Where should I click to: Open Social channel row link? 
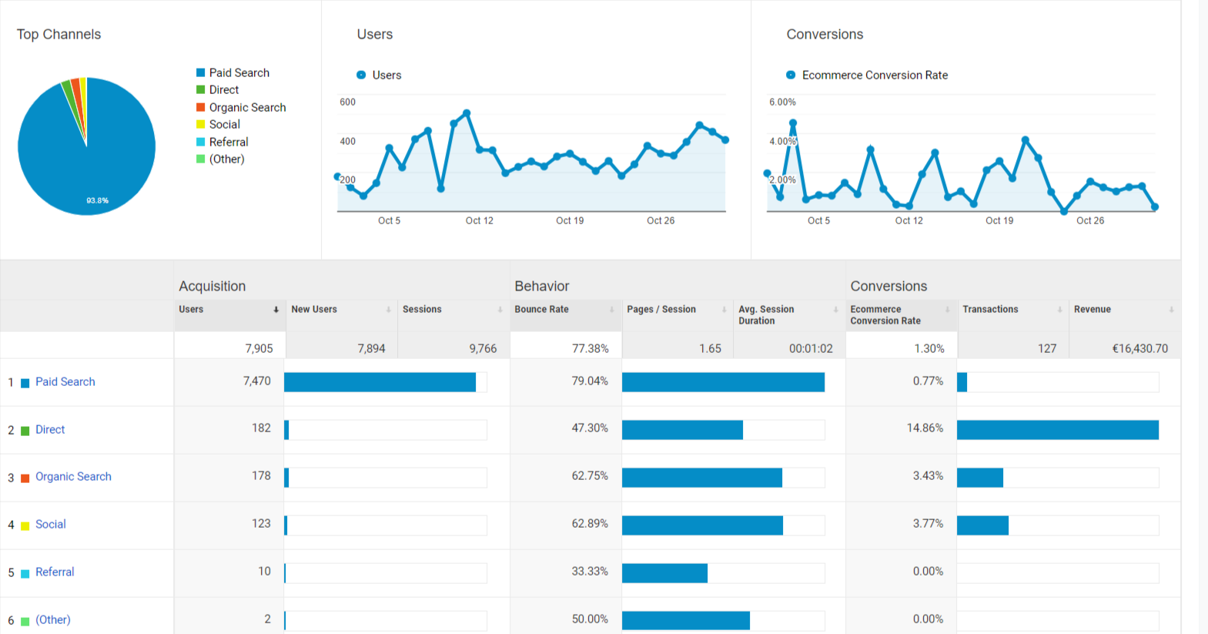pos(51,525)
